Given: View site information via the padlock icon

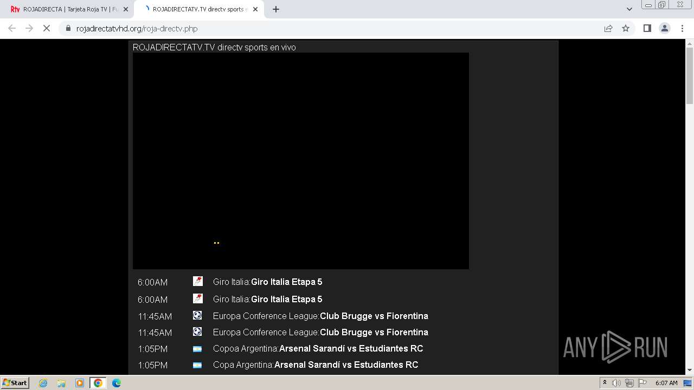Looking at the screenshot, I should coord(68,28).
